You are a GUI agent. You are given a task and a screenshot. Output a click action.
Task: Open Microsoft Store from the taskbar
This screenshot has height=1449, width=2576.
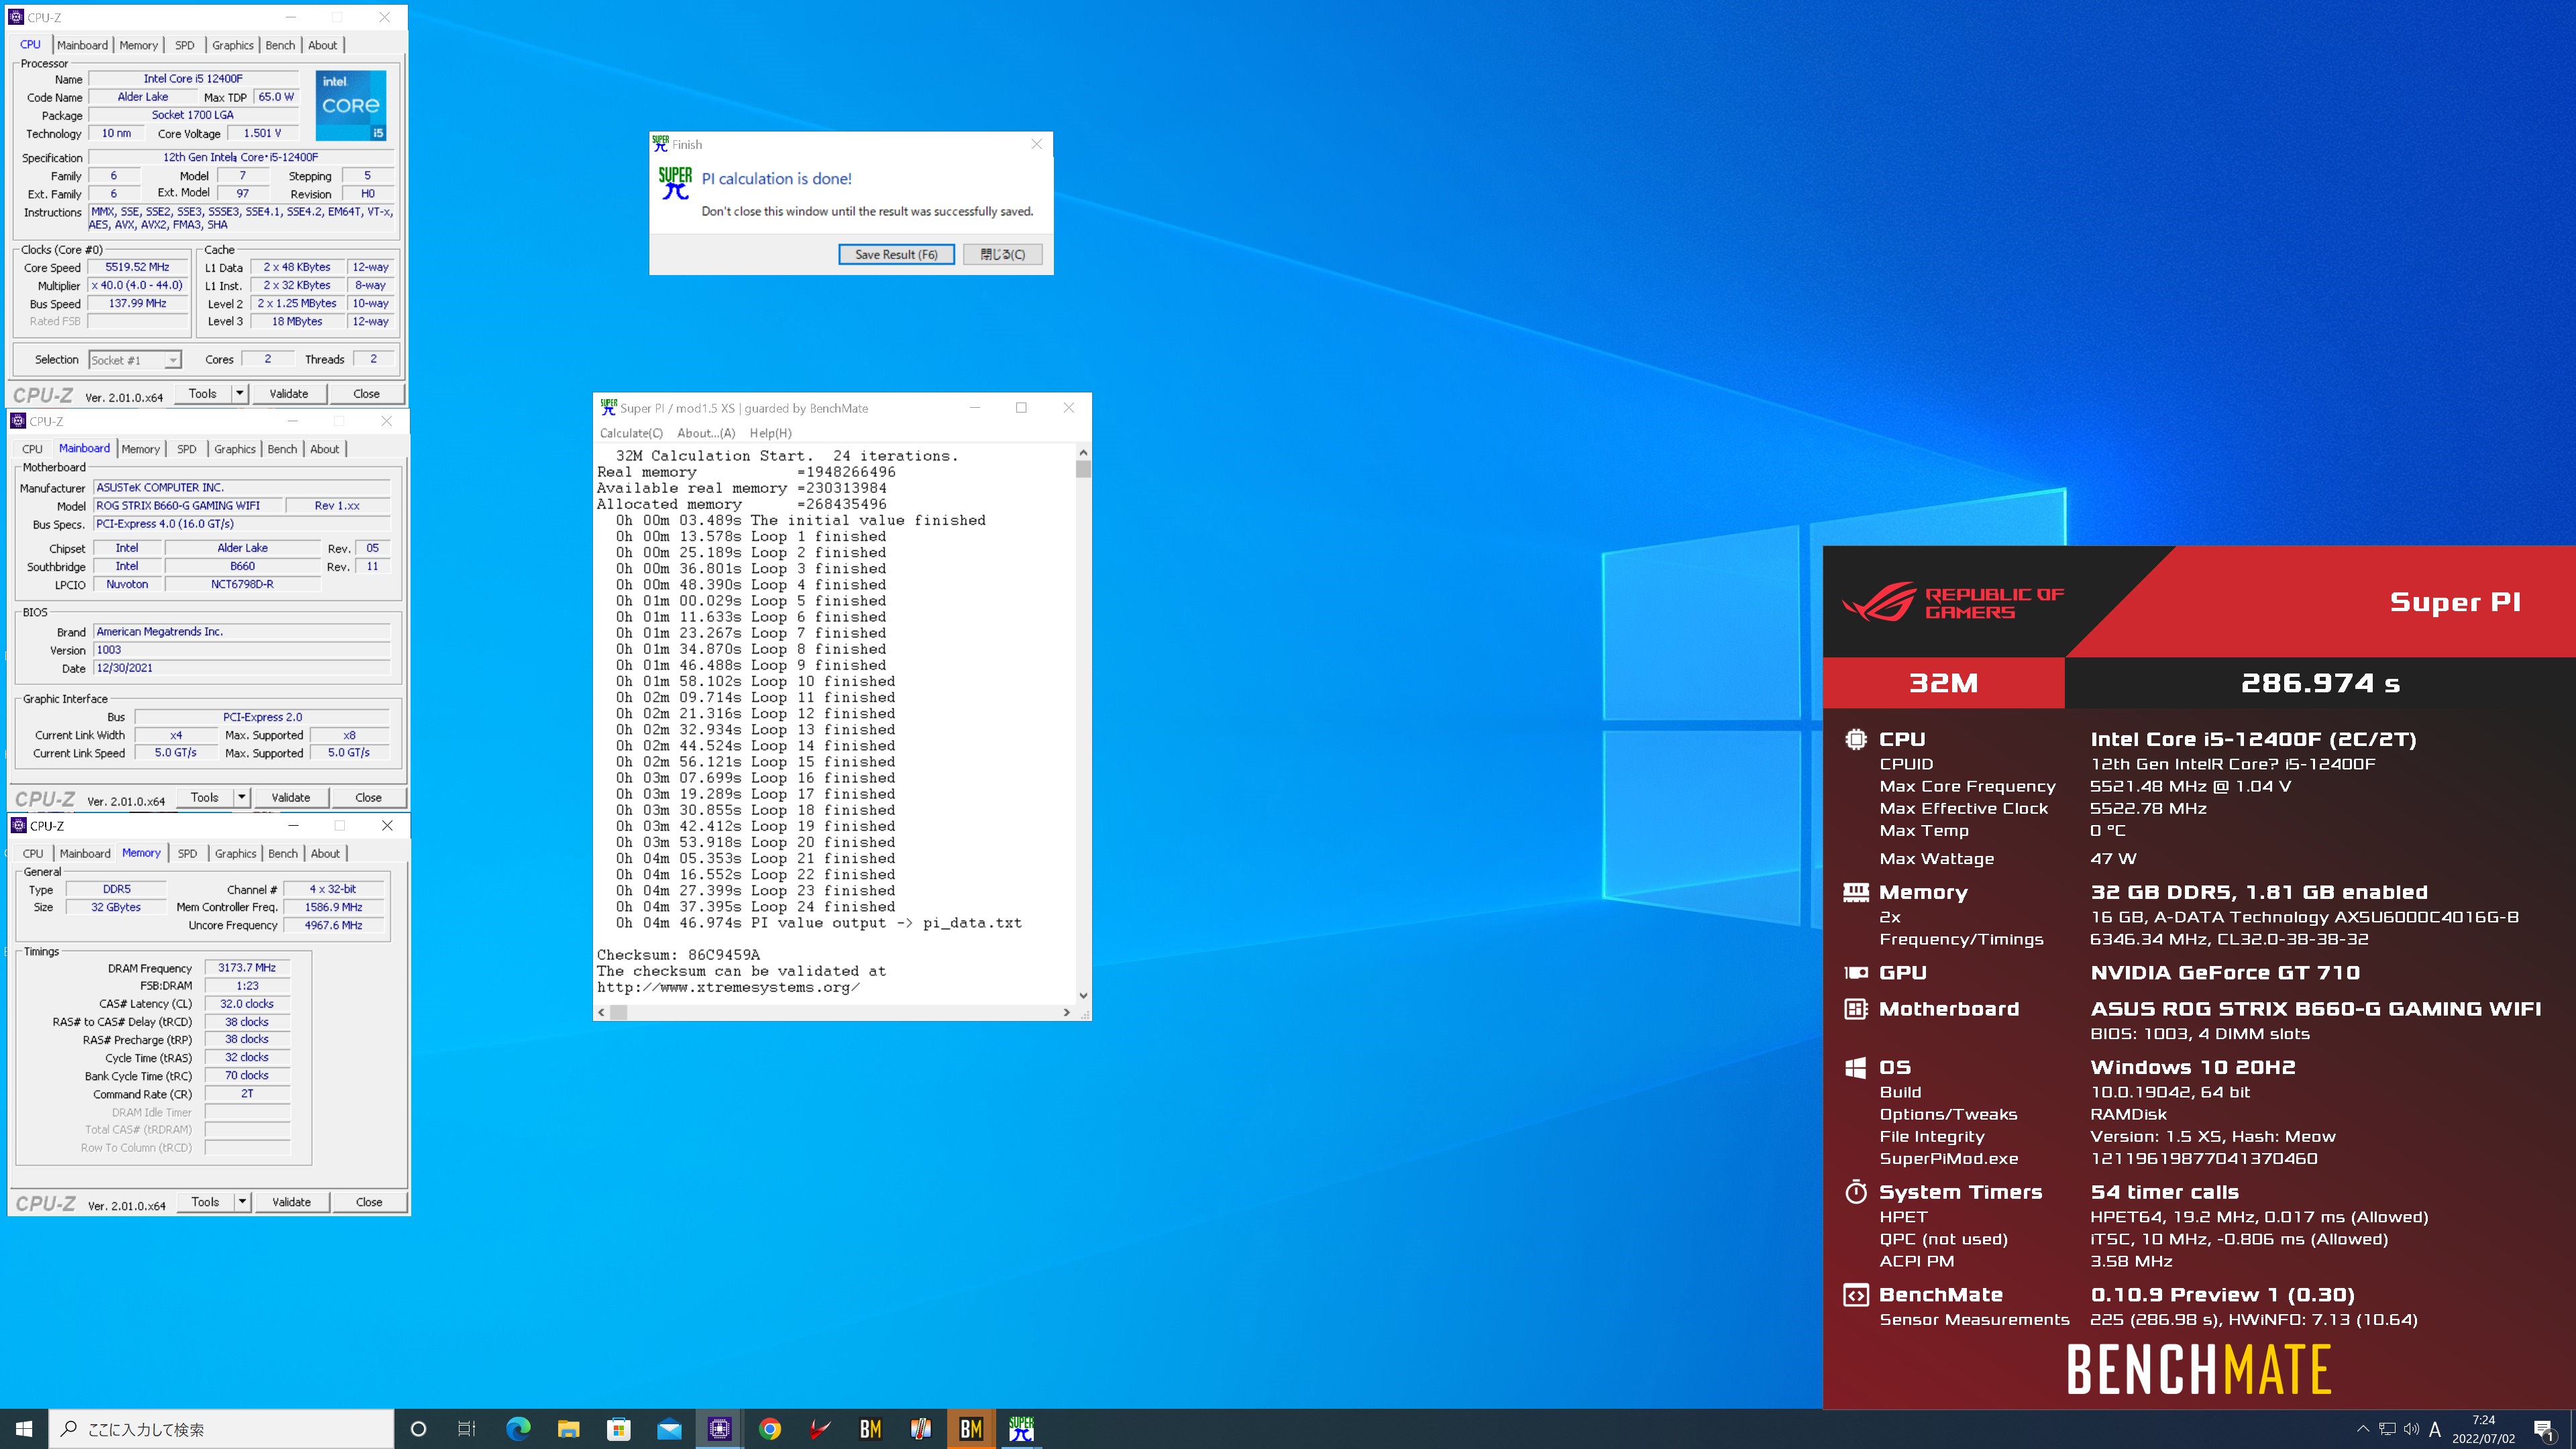[619, 1429]
